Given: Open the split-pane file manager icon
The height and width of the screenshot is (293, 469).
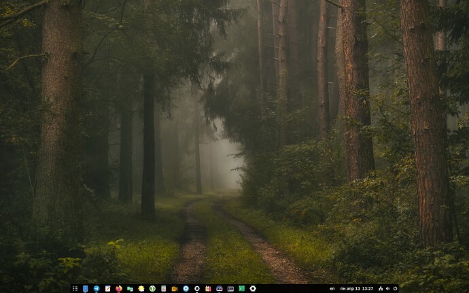Looking at the screenshot, I should [230, 288].
